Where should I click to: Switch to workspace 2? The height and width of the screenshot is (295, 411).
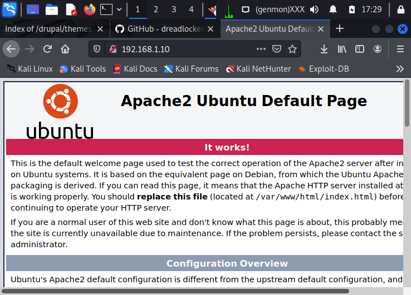pos(156,9)
